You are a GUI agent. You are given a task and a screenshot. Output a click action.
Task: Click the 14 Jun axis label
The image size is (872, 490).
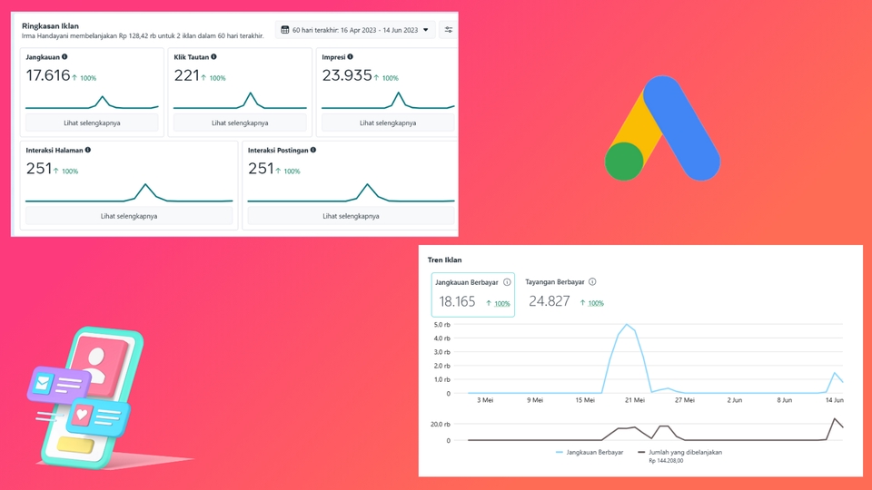834,400
